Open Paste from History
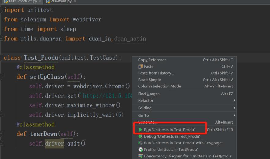 click(x=184, y=73)
